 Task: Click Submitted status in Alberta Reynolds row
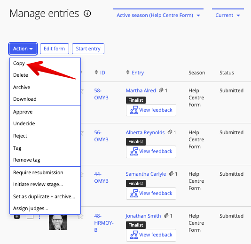pos(231,132)
